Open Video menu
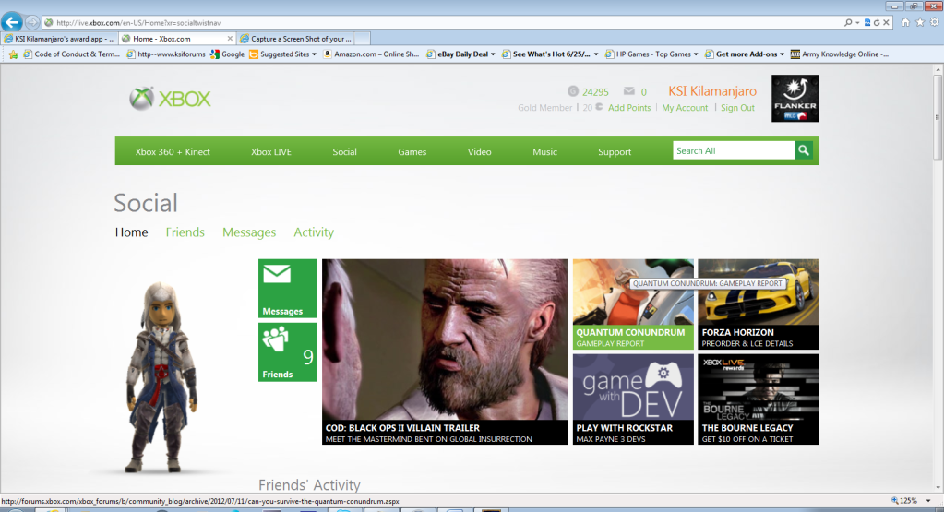 pos(479,151)
